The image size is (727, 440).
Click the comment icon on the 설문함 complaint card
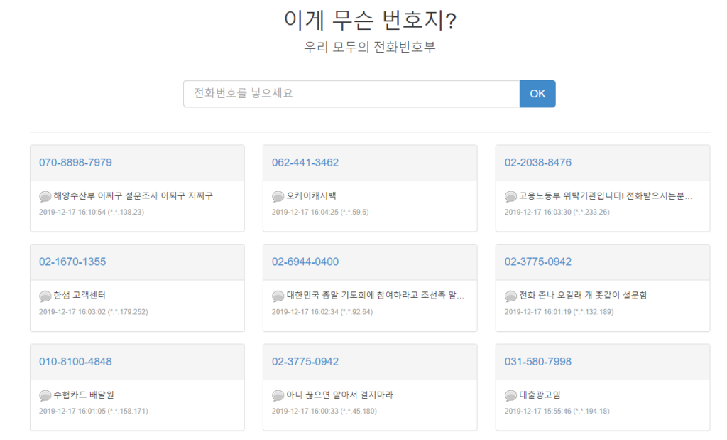(x=508, y=296)
